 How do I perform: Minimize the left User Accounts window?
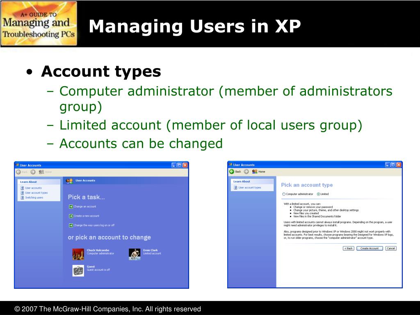tap(174, 165)
